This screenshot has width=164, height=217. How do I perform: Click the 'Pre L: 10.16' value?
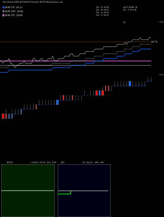point(102,12)
